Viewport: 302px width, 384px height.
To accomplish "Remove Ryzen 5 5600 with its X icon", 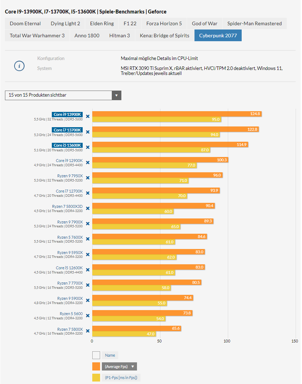I will (88, 316).
